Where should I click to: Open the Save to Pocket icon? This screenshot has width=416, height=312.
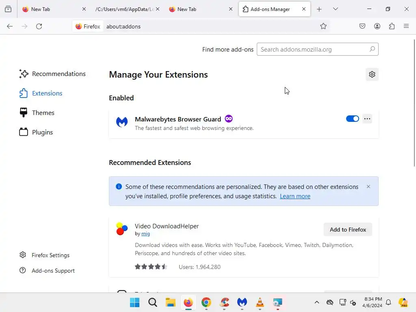coord(362,26)
